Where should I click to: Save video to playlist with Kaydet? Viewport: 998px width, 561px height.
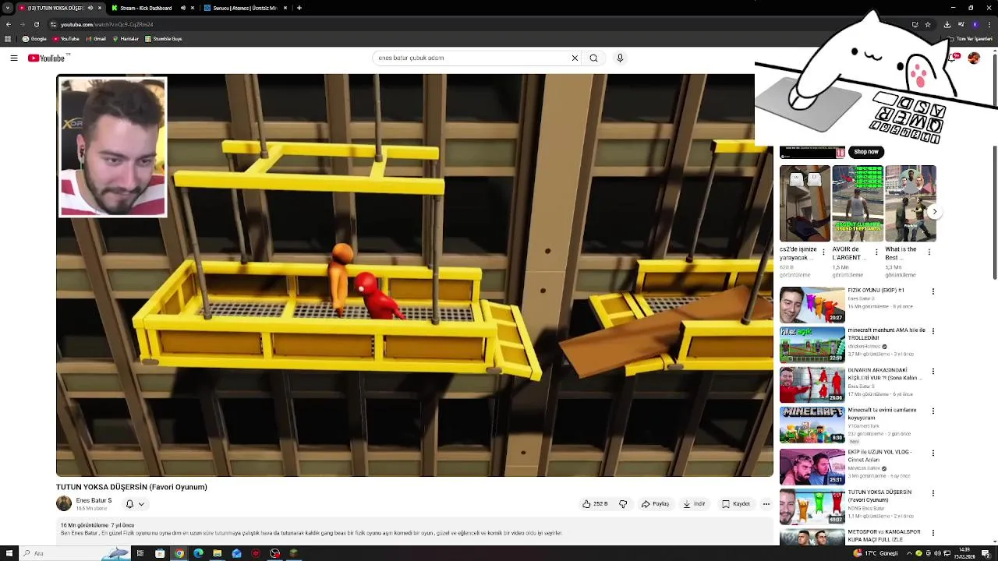736,504
